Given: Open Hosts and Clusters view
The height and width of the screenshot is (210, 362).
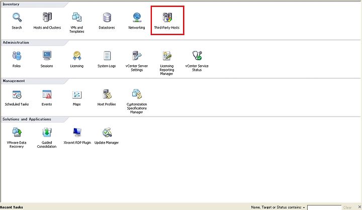Looking at the screenshot, I should (x=47, y=18).
